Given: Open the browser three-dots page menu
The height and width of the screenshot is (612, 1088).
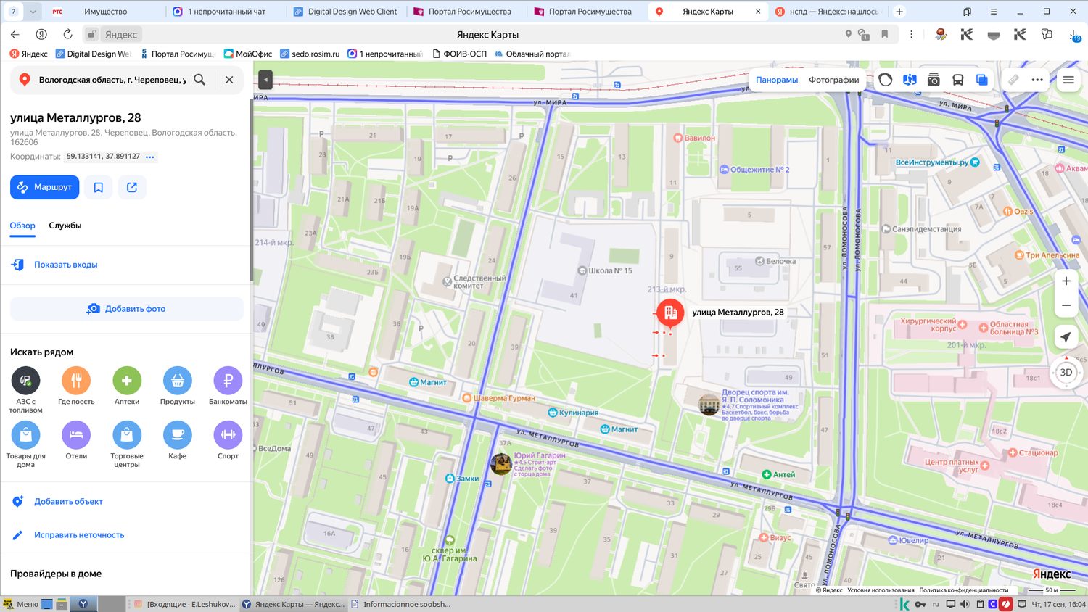Looking at the screenshot, I should tap(911, 34).
